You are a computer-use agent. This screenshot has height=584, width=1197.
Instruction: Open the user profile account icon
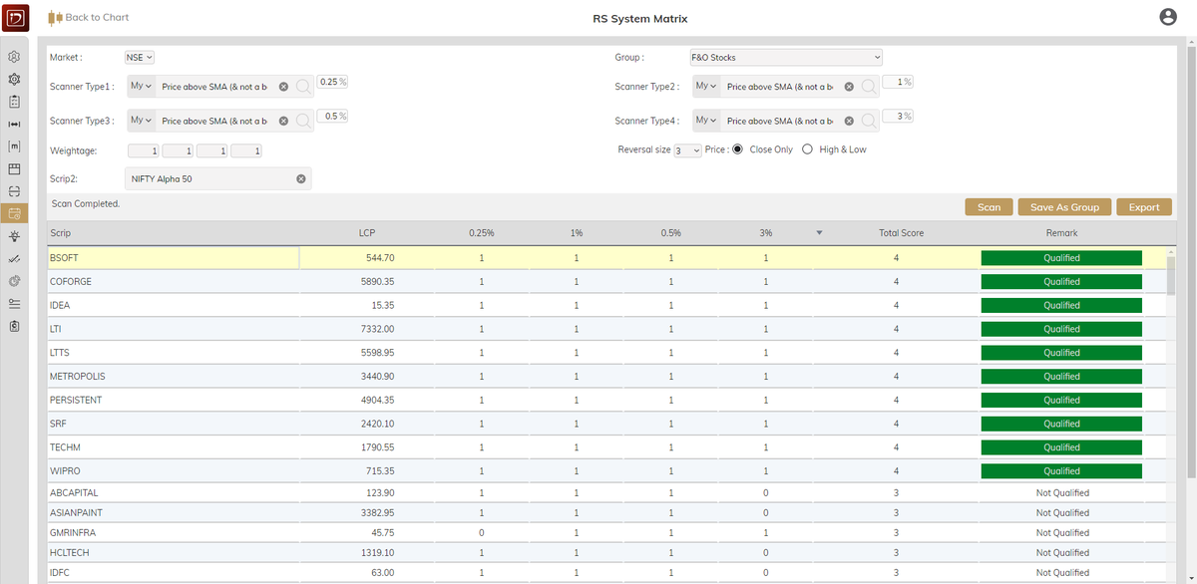(x=1169, y=17)
